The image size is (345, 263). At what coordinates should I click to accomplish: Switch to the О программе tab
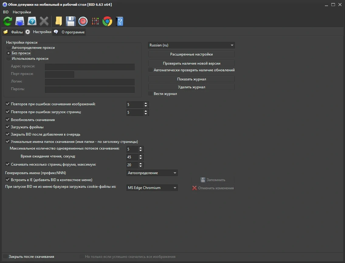[x=69, y=32]
